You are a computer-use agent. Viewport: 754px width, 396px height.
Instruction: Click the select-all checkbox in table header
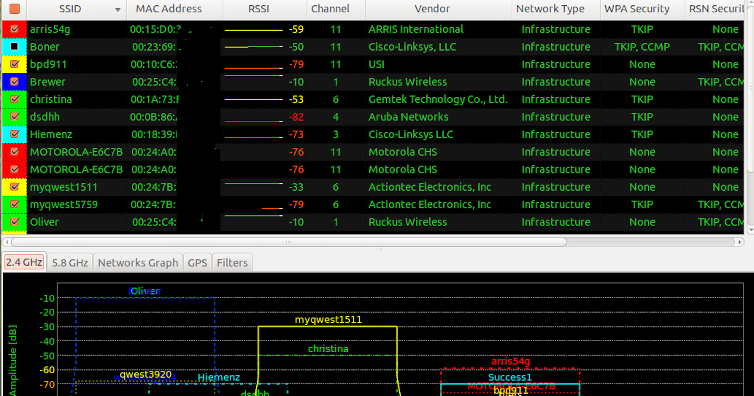click(x=14, y=9)
